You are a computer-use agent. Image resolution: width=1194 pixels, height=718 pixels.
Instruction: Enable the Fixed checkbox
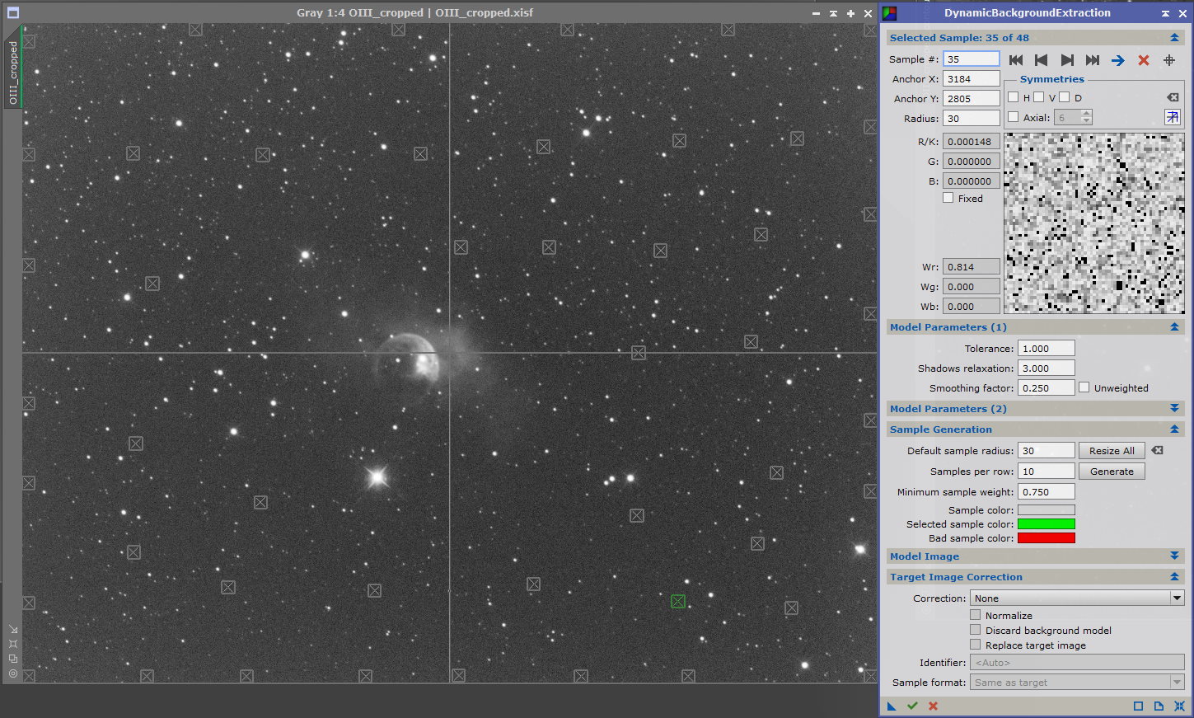point(948,199)
